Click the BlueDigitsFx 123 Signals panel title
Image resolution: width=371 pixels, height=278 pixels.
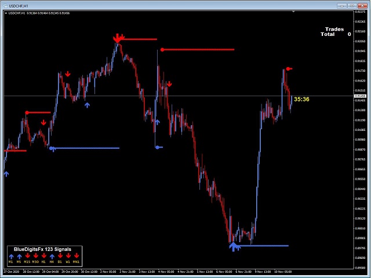pyautogui.click(x=42, y=249)
